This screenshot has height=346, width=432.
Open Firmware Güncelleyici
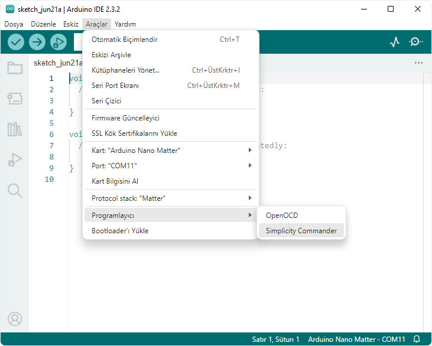(171, 118)
